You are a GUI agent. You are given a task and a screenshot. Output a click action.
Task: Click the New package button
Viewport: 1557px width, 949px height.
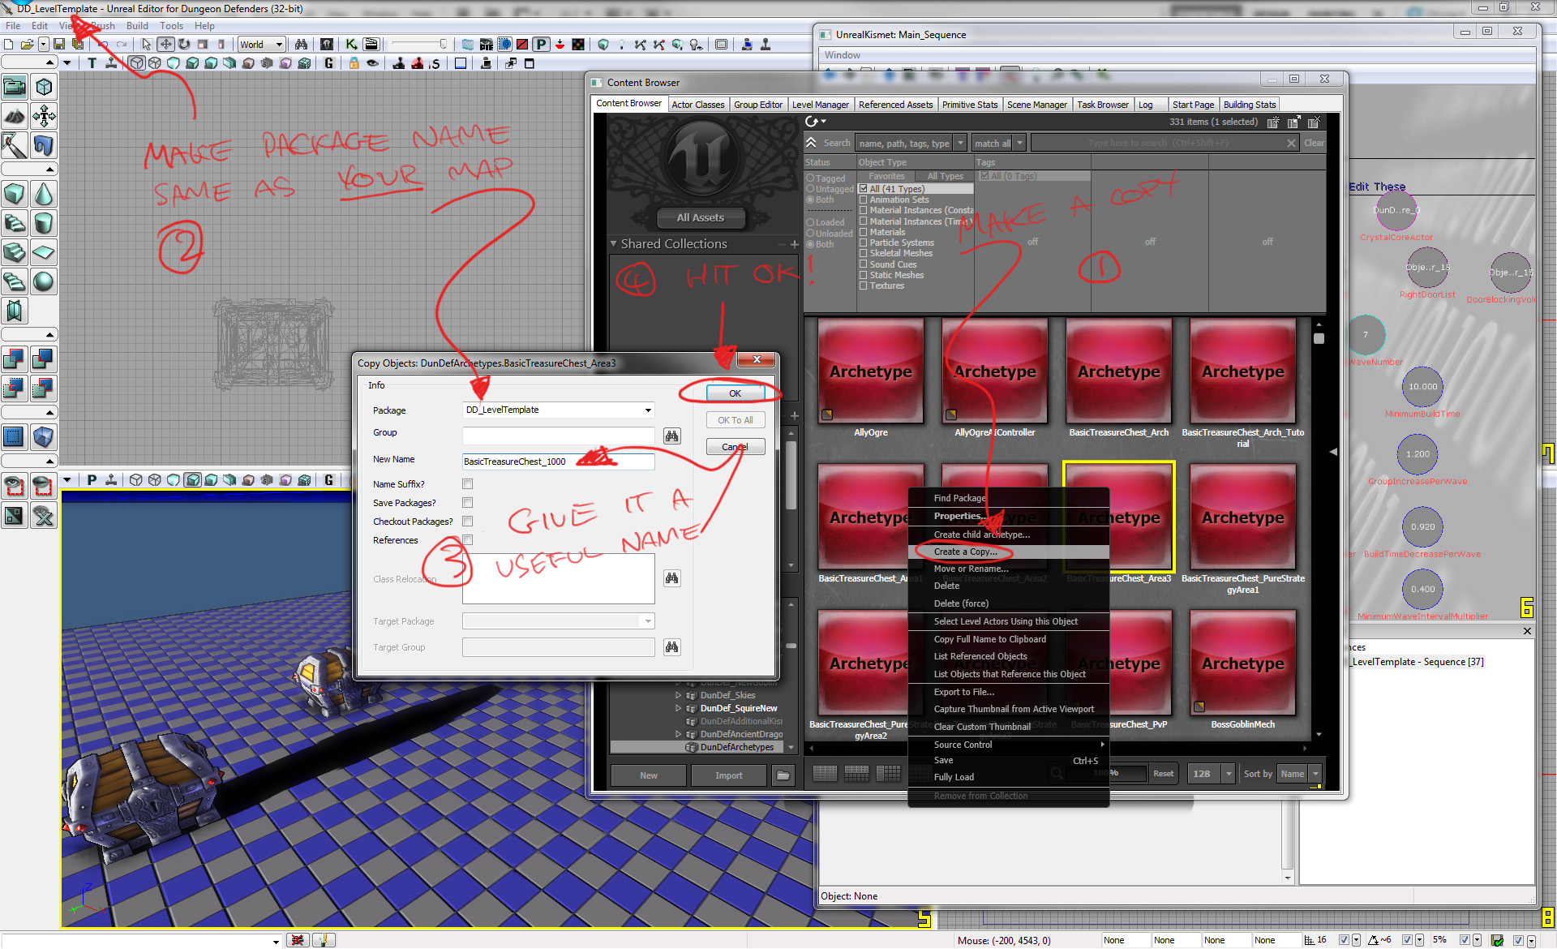pos(649,775)
